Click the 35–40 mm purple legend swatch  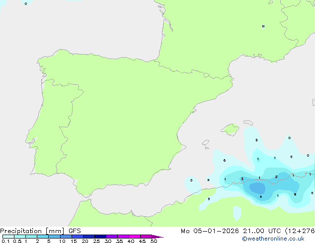(123, 237)
